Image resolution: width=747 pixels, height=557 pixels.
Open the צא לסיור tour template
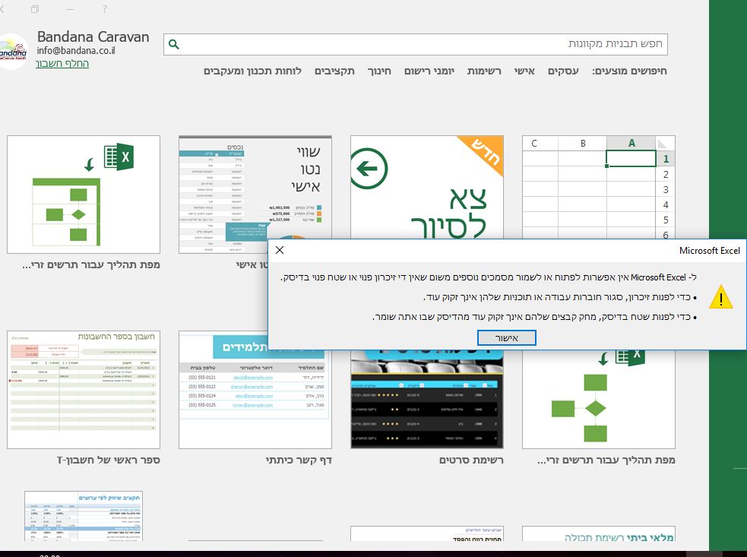coord(427,187)
